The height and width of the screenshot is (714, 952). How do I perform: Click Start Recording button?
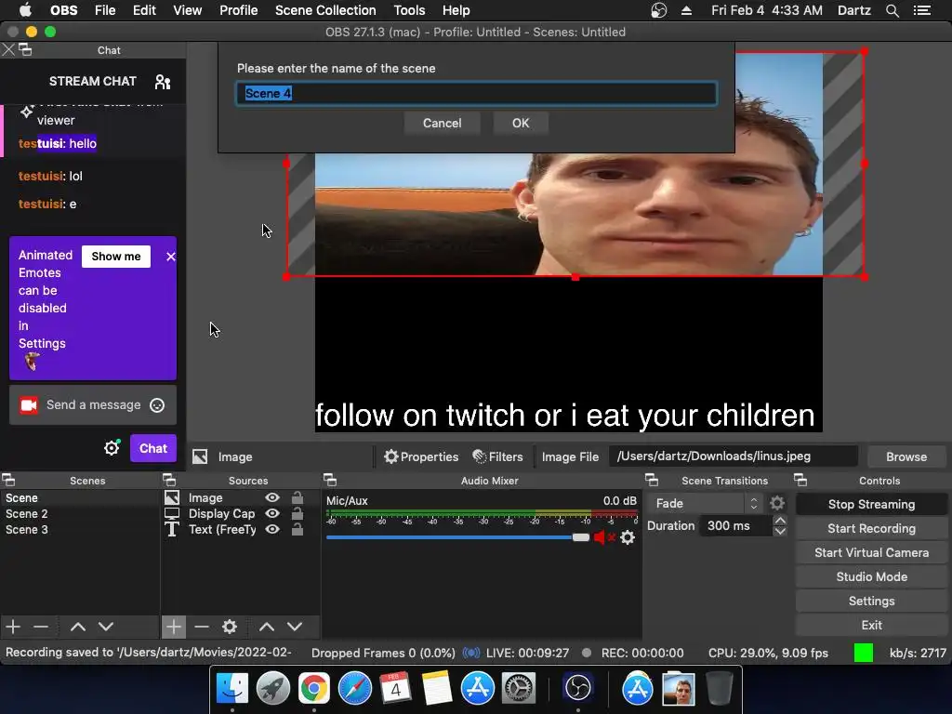pos(871,528)
